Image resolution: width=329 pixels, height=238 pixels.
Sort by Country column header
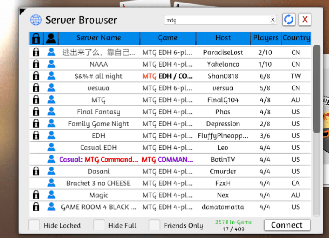(296, 38)
